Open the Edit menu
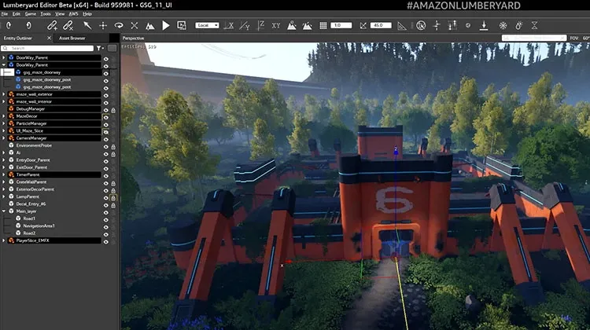590x330 pixels. (x=17, y=14)
